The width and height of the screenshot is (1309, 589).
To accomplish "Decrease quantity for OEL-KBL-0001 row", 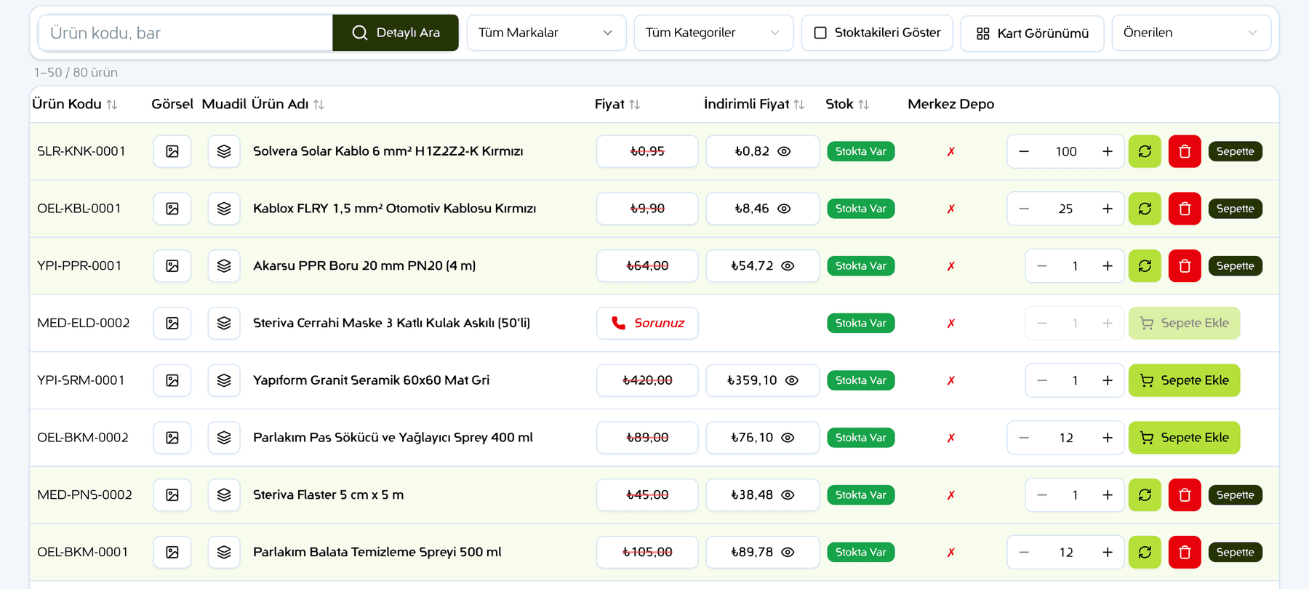I will [1024, 209].
